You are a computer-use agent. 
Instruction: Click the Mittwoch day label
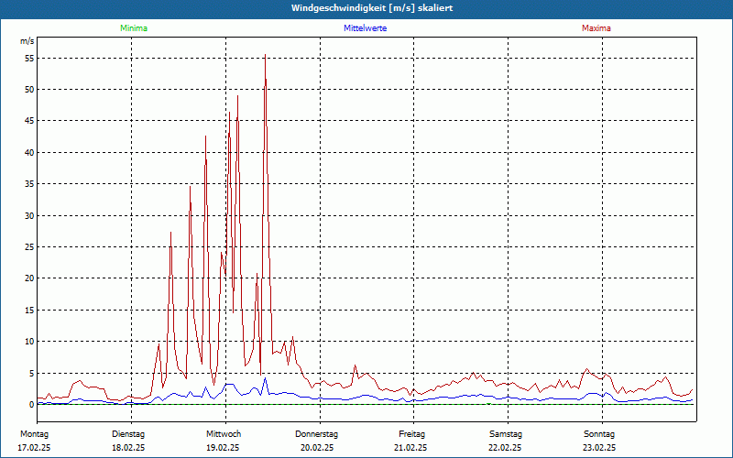click(x=224, y=434)
